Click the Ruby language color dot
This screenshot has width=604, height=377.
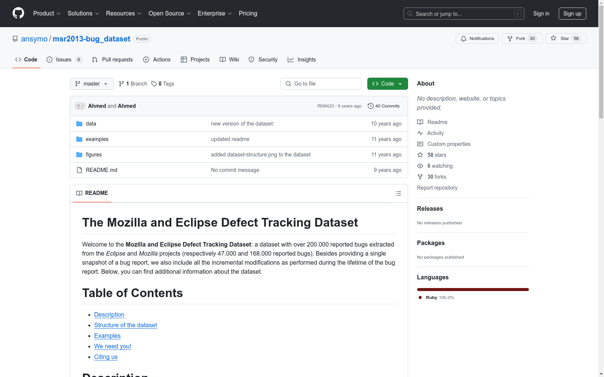[420, 297]
